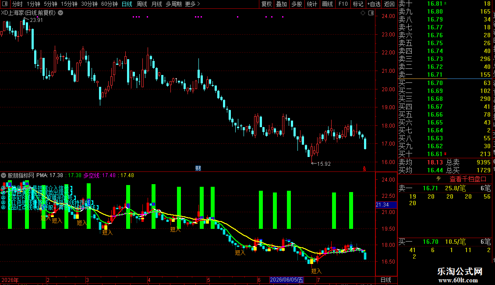Click the 买五 16.66 price
The width and height of the screenshot is (495, 285).
(x=435, y=114)
